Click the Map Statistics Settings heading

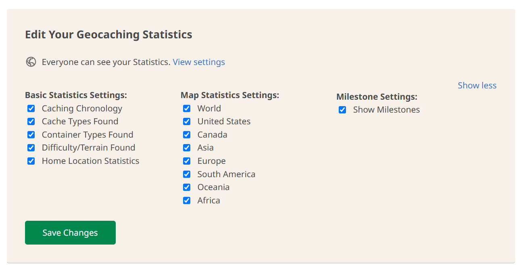pos(230,95)
